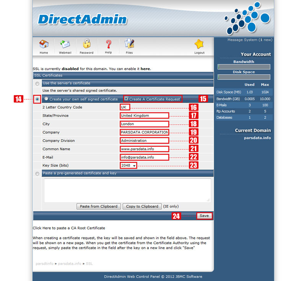The width and height of the screenshot is (306, 281).
Task: Click the parsdata.info current domain link
Action: tap(257, 138)
